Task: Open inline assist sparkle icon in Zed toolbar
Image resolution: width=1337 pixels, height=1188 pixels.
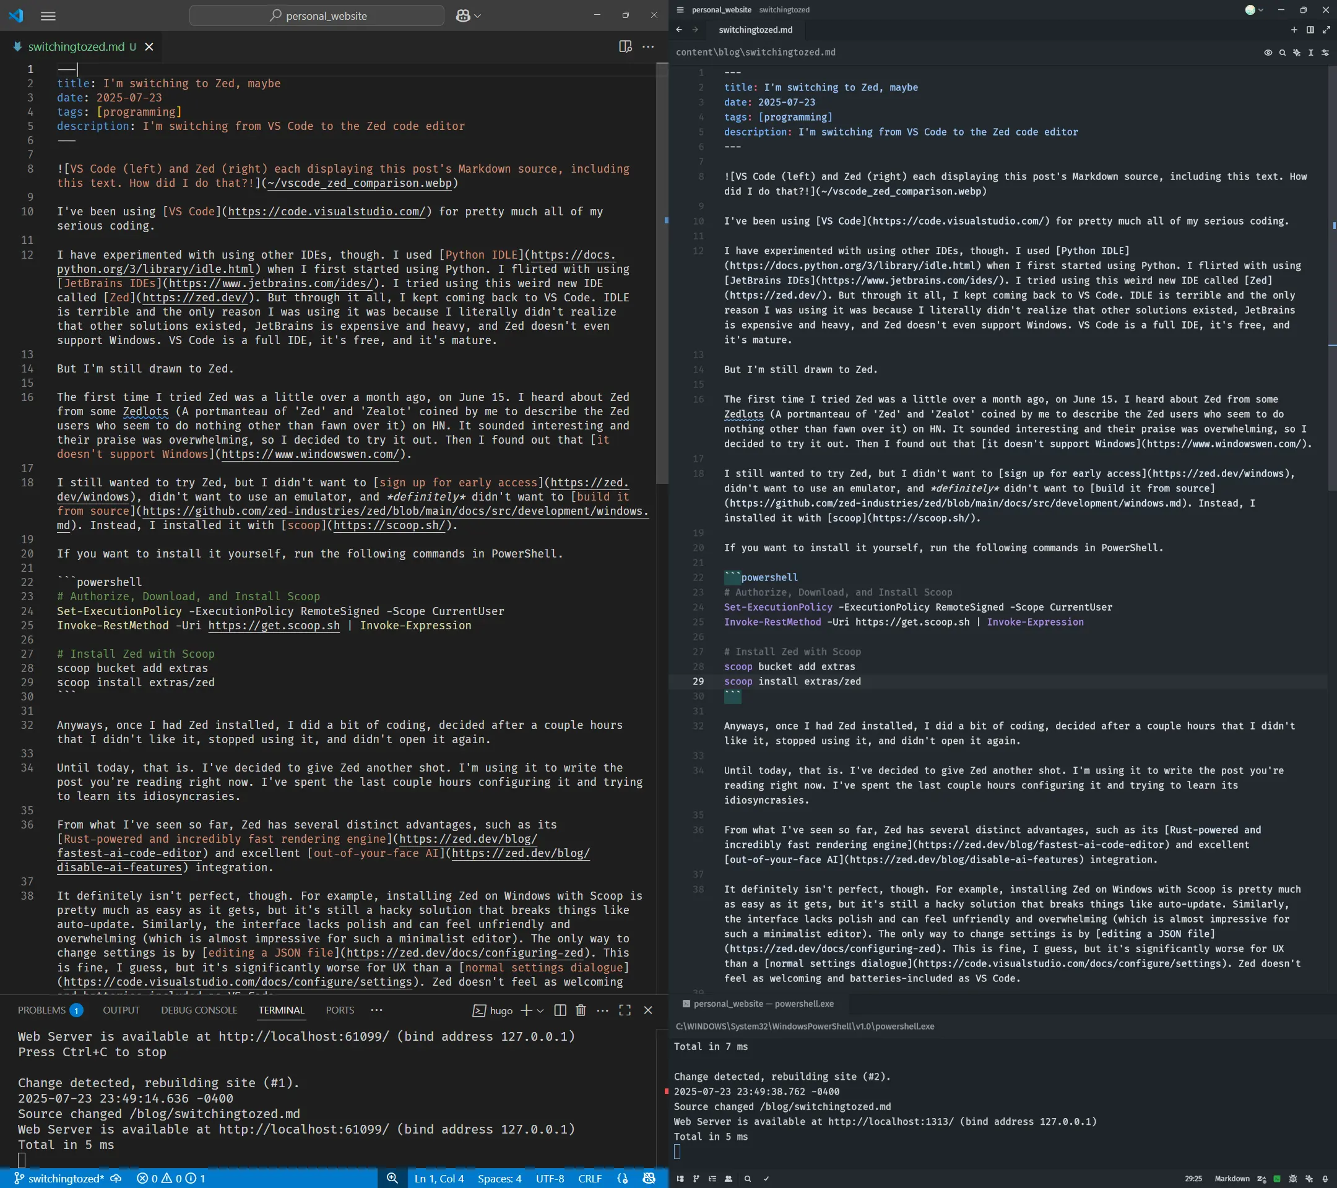Action: point(1297,53)
